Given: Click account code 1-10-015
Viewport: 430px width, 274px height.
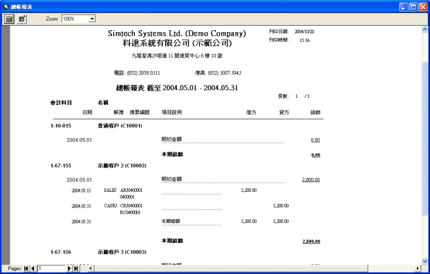Looking at the screenshot, I should point(61,126).
